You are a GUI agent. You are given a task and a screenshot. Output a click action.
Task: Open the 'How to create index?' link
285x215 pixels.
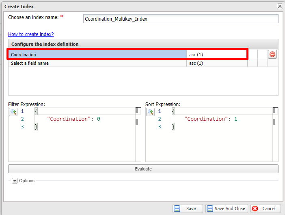(x=31, y=34)
